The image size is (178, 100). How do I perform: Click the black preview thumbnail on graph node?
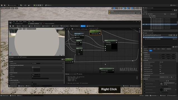point(114,46)
